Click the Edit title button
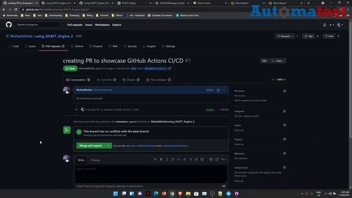 pyautogui.click(x=264, y=61)
